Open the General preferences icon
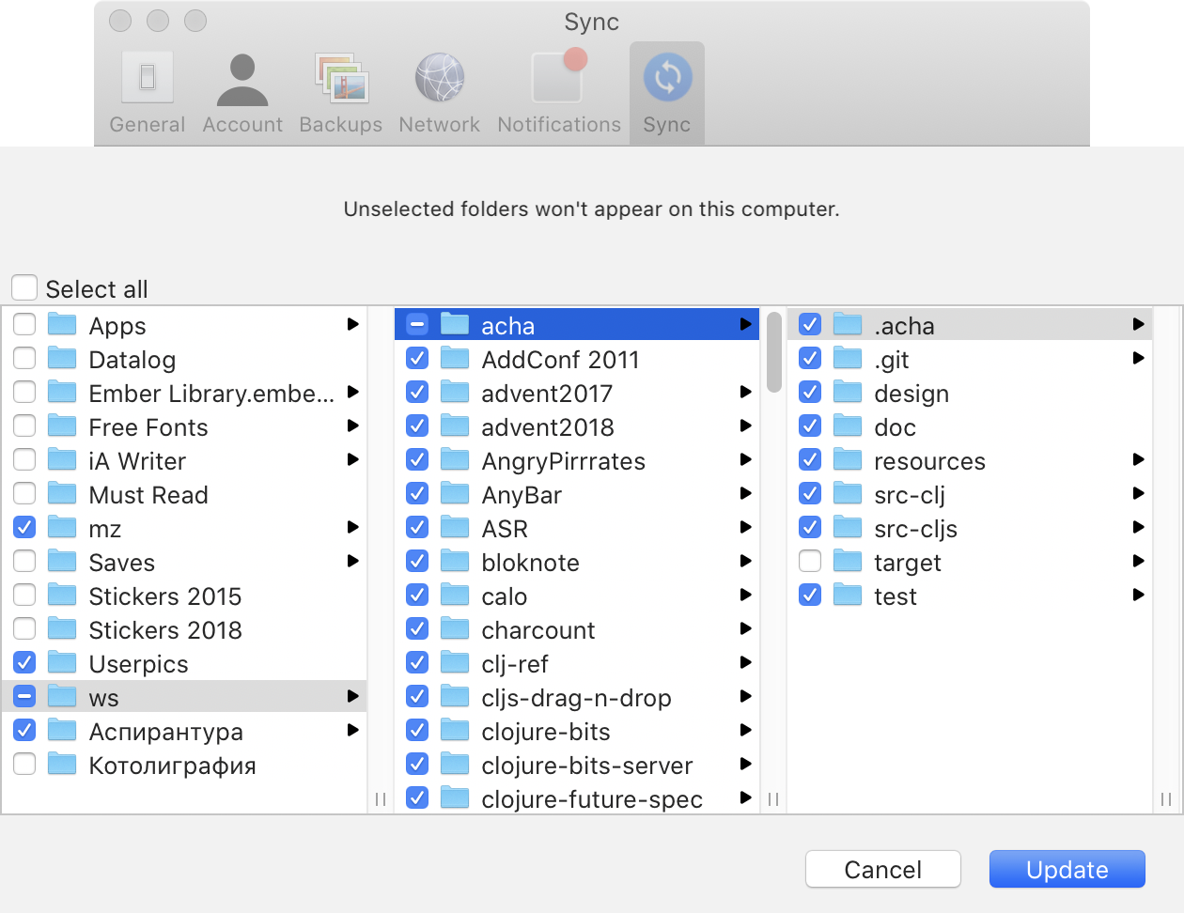Viewport: 1184px width, 913px height. (x=148, y=78)
